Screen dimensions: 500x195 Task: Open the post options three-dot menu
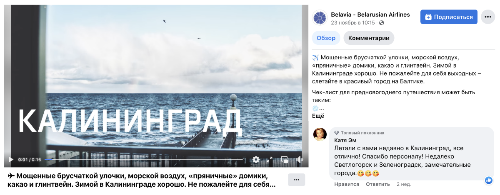tap(487, 17)
